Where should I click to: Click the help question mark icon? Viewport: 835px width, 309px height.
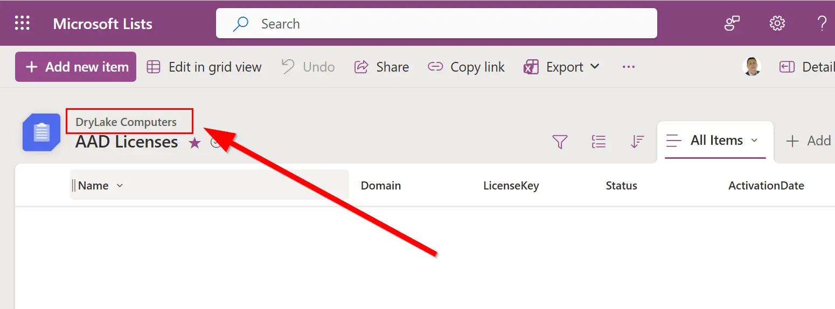pyautogui.click(x=822, y=23)
